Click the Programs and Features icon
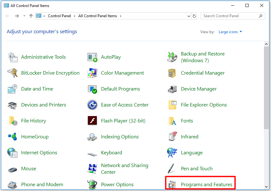 tap(172, 184)
